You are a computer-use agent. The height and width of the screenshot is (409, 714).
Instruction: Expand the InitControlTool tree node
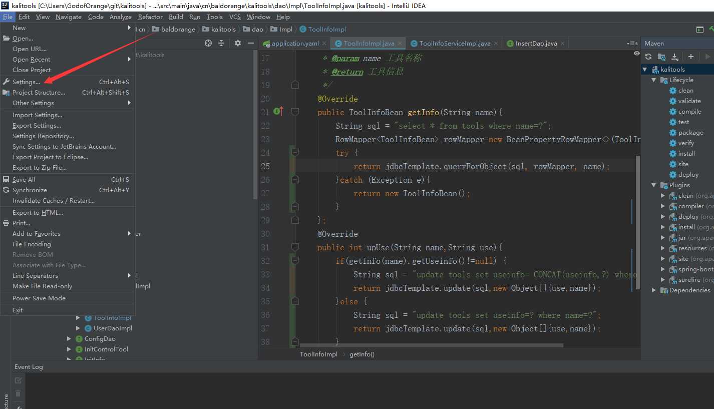tap(69, 349)
